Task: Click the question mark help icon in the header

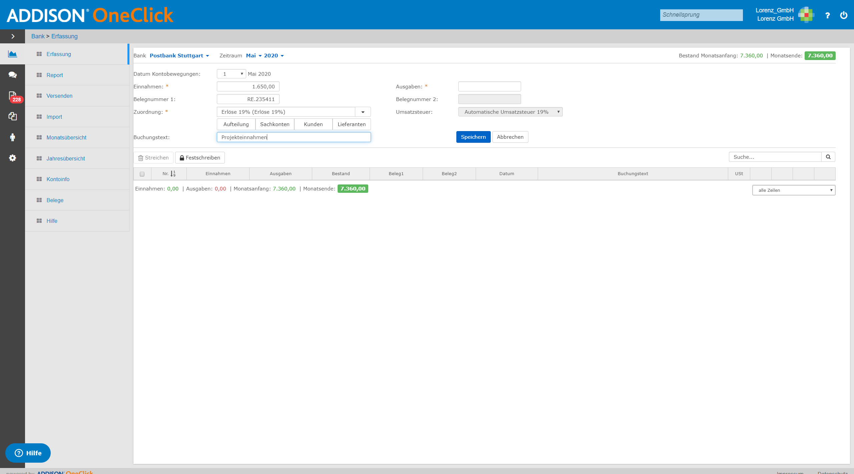Action: [827, 15]
